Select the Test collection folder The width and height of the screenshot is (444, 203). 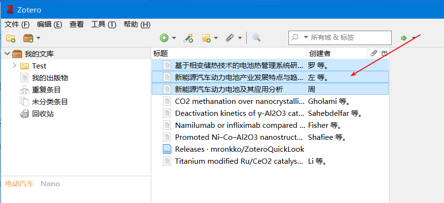(x=39, y=66)
